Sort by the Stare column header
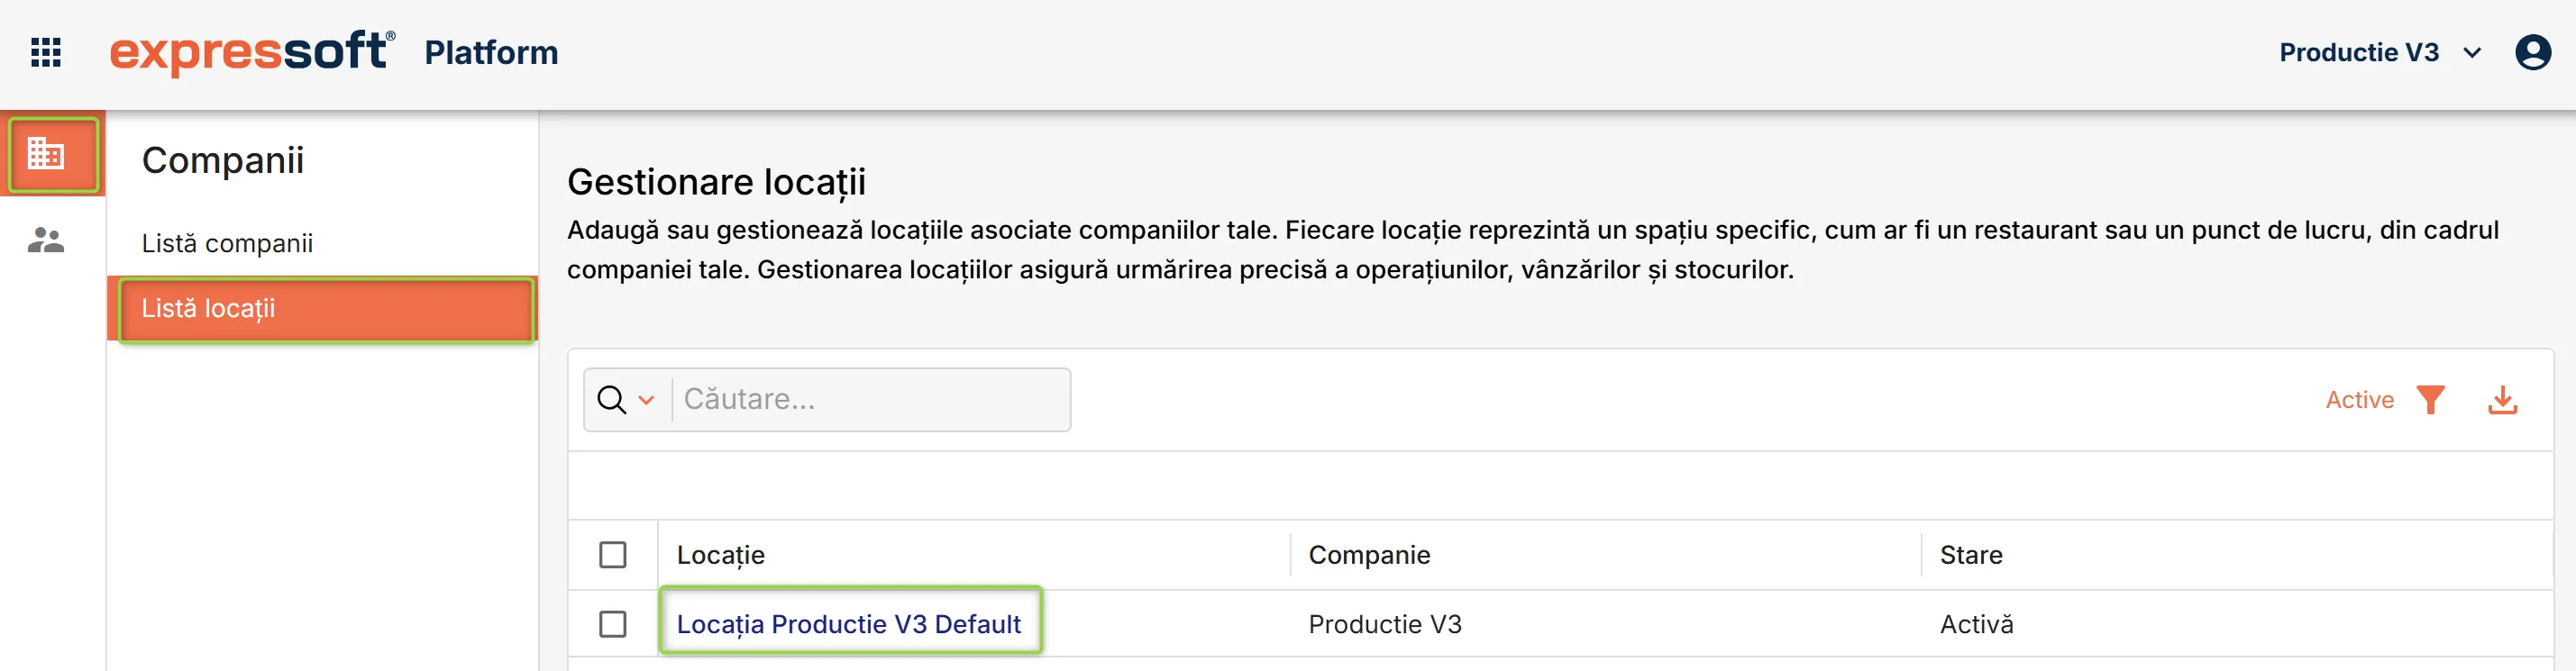This screenshot has width=2576, height=671. (x=1971, y=555)
